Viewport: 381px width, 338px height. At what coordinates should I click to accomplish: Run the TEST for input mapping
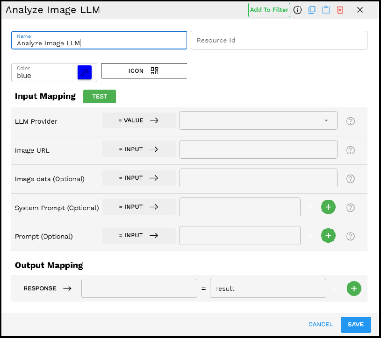point(99,96)
